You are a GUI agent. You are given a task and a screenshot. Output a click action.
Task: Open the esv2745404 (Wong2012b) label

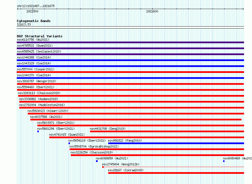coord(121,164)
